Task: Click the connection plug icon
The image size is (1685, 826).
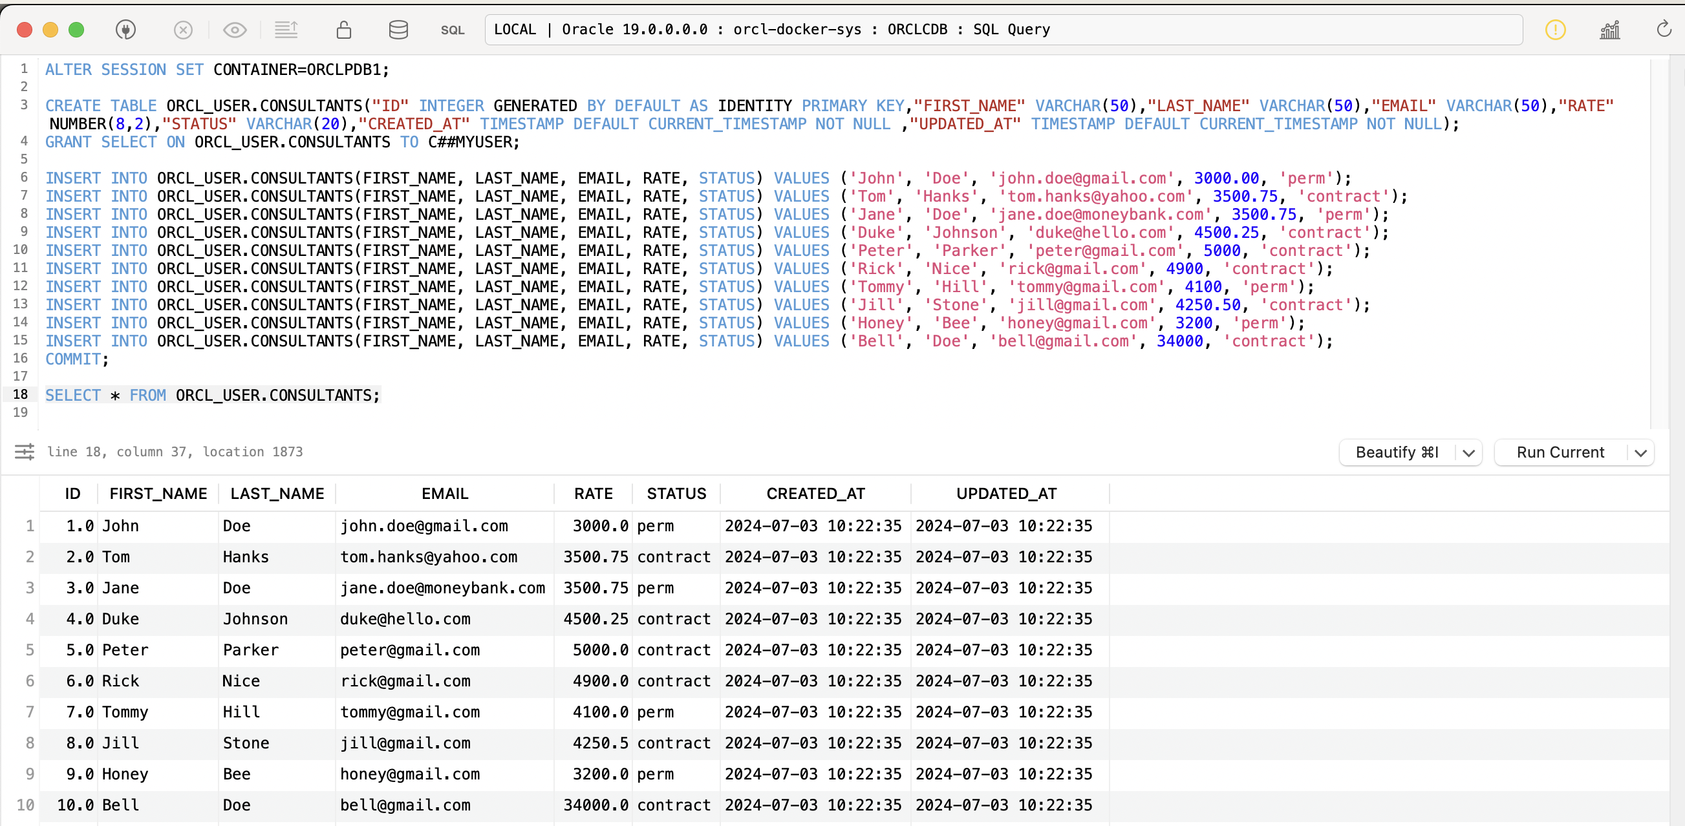Action: (125, 30)
